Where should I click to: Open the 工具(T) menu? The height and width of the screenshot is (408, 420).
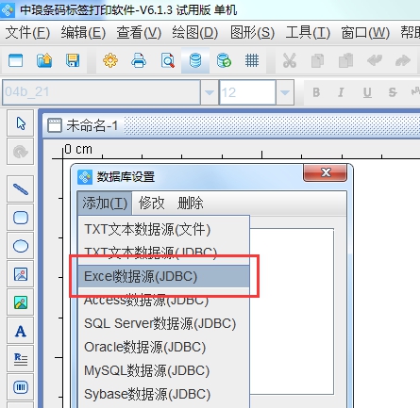[x=308, y=32]
